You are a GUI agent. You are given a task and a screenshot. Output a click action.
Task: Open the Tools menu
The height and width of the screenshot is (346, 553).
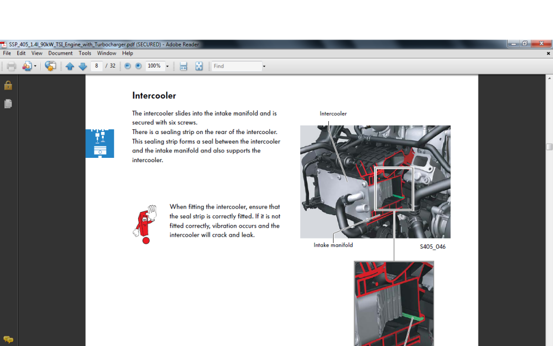(85, 53)
